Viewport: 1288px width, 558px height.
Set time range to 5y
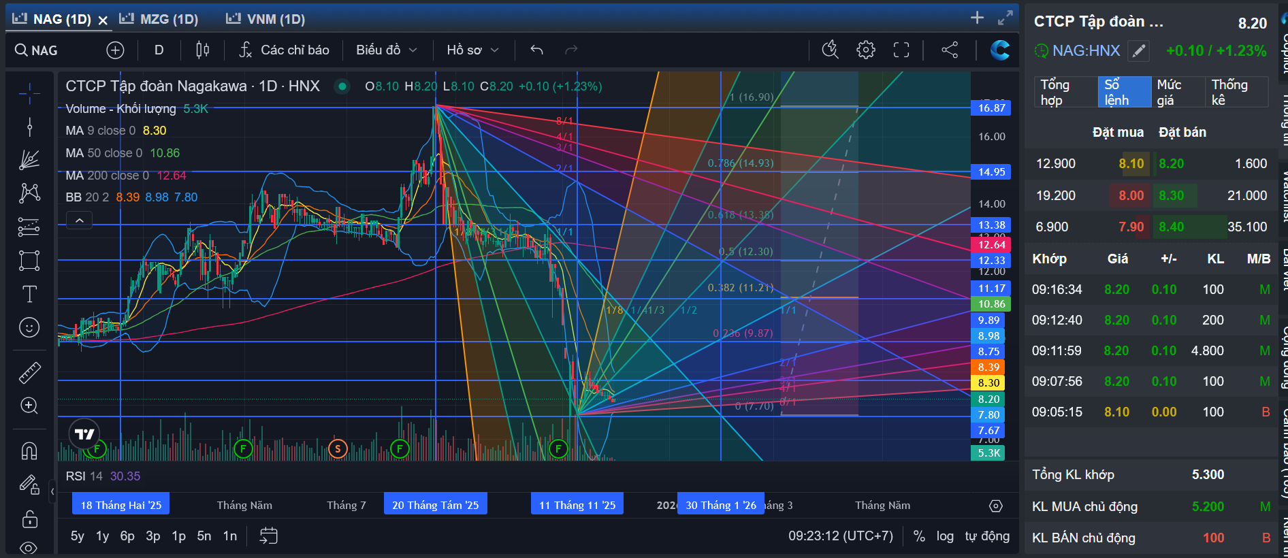pyautogui.click(x=78, y=536)
